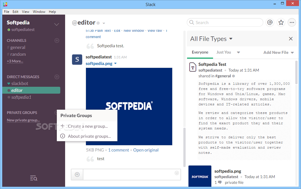
Task: Click the PRIVATE GROUPS section header
Action: tap(22, 113)
